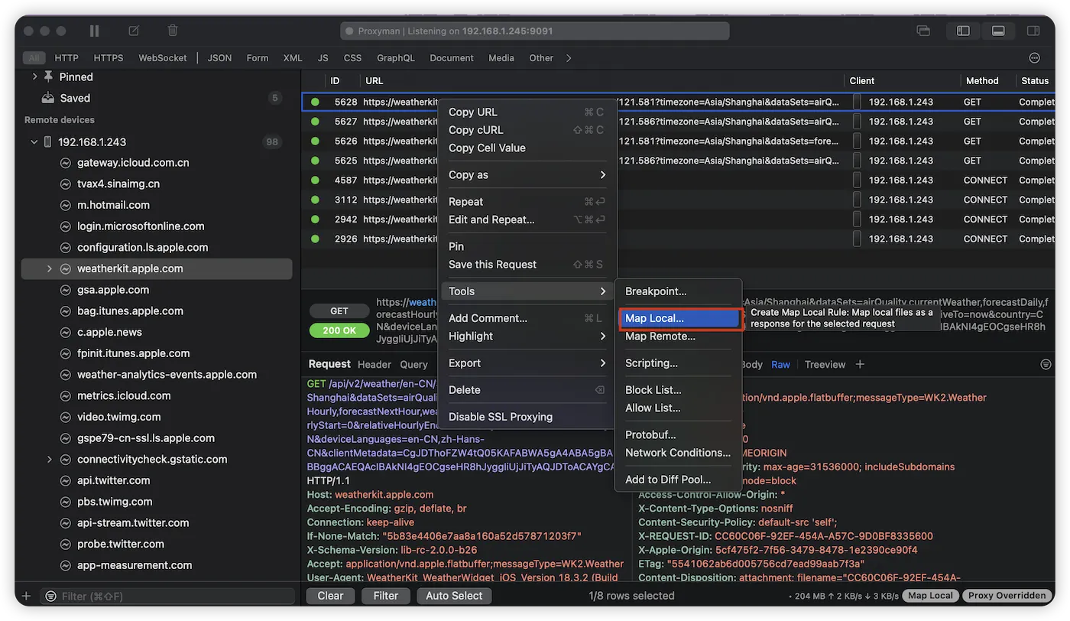Open the Export submenu
This screenshot has width=1070, height=621.
coord(527,363)
